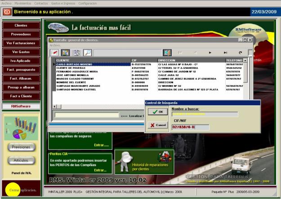The image size is (281, 199).
Task: Click Panel de IVA label
Action: [22, 173]
